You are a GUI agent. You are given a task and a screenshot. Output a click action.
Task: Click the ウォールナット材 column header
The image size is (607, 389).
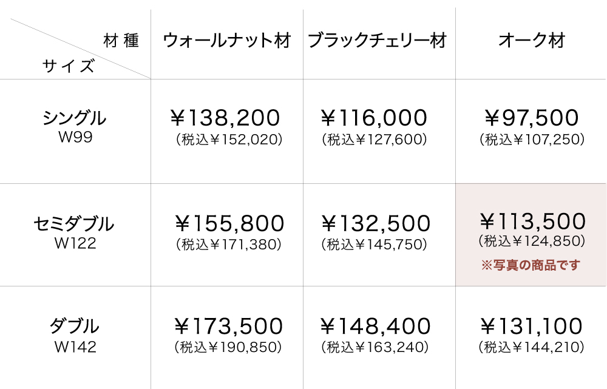(x=227, y=41)
